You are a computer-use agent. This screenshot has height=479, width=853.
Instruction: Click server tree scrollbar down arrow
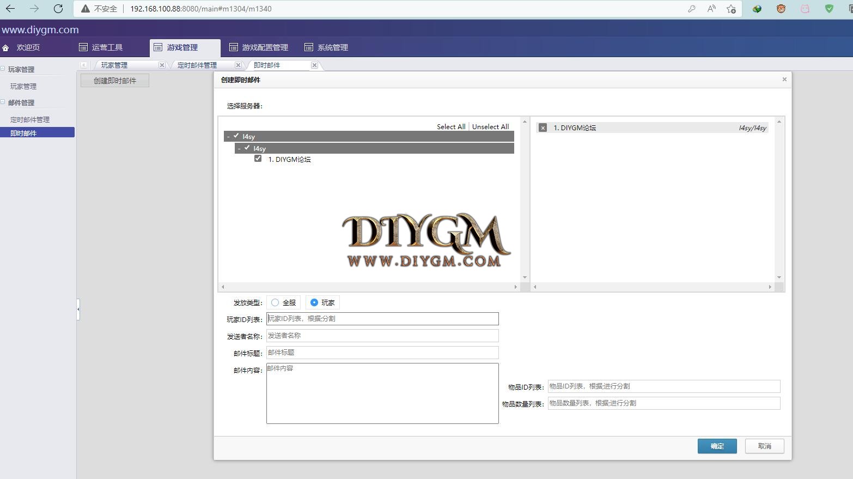(525, 277)
